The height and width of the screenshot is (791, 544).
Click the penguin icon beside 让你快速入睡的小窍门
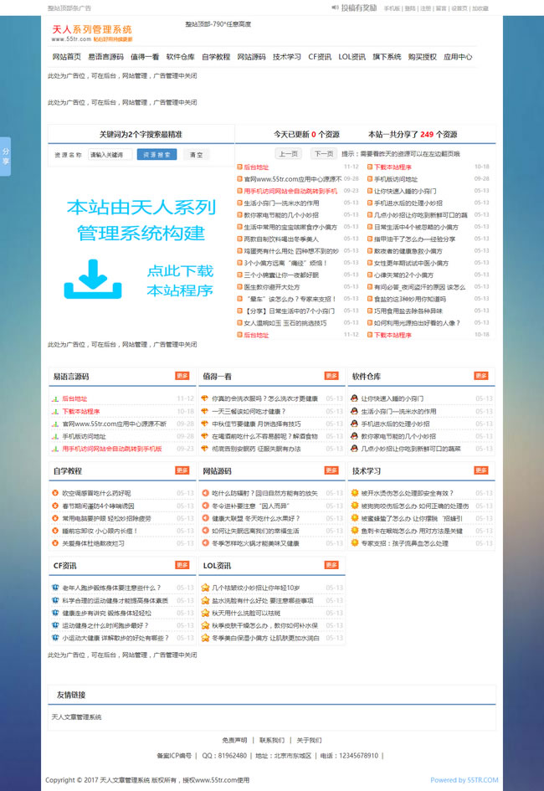pyautogui.click(x=355, y=399)
